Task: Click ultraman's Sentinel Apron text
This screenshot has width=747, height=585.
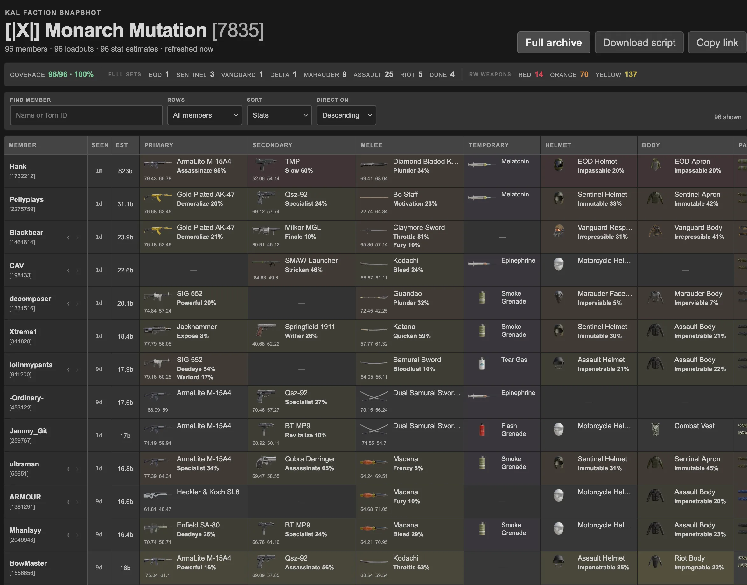Action: [697, 459]
